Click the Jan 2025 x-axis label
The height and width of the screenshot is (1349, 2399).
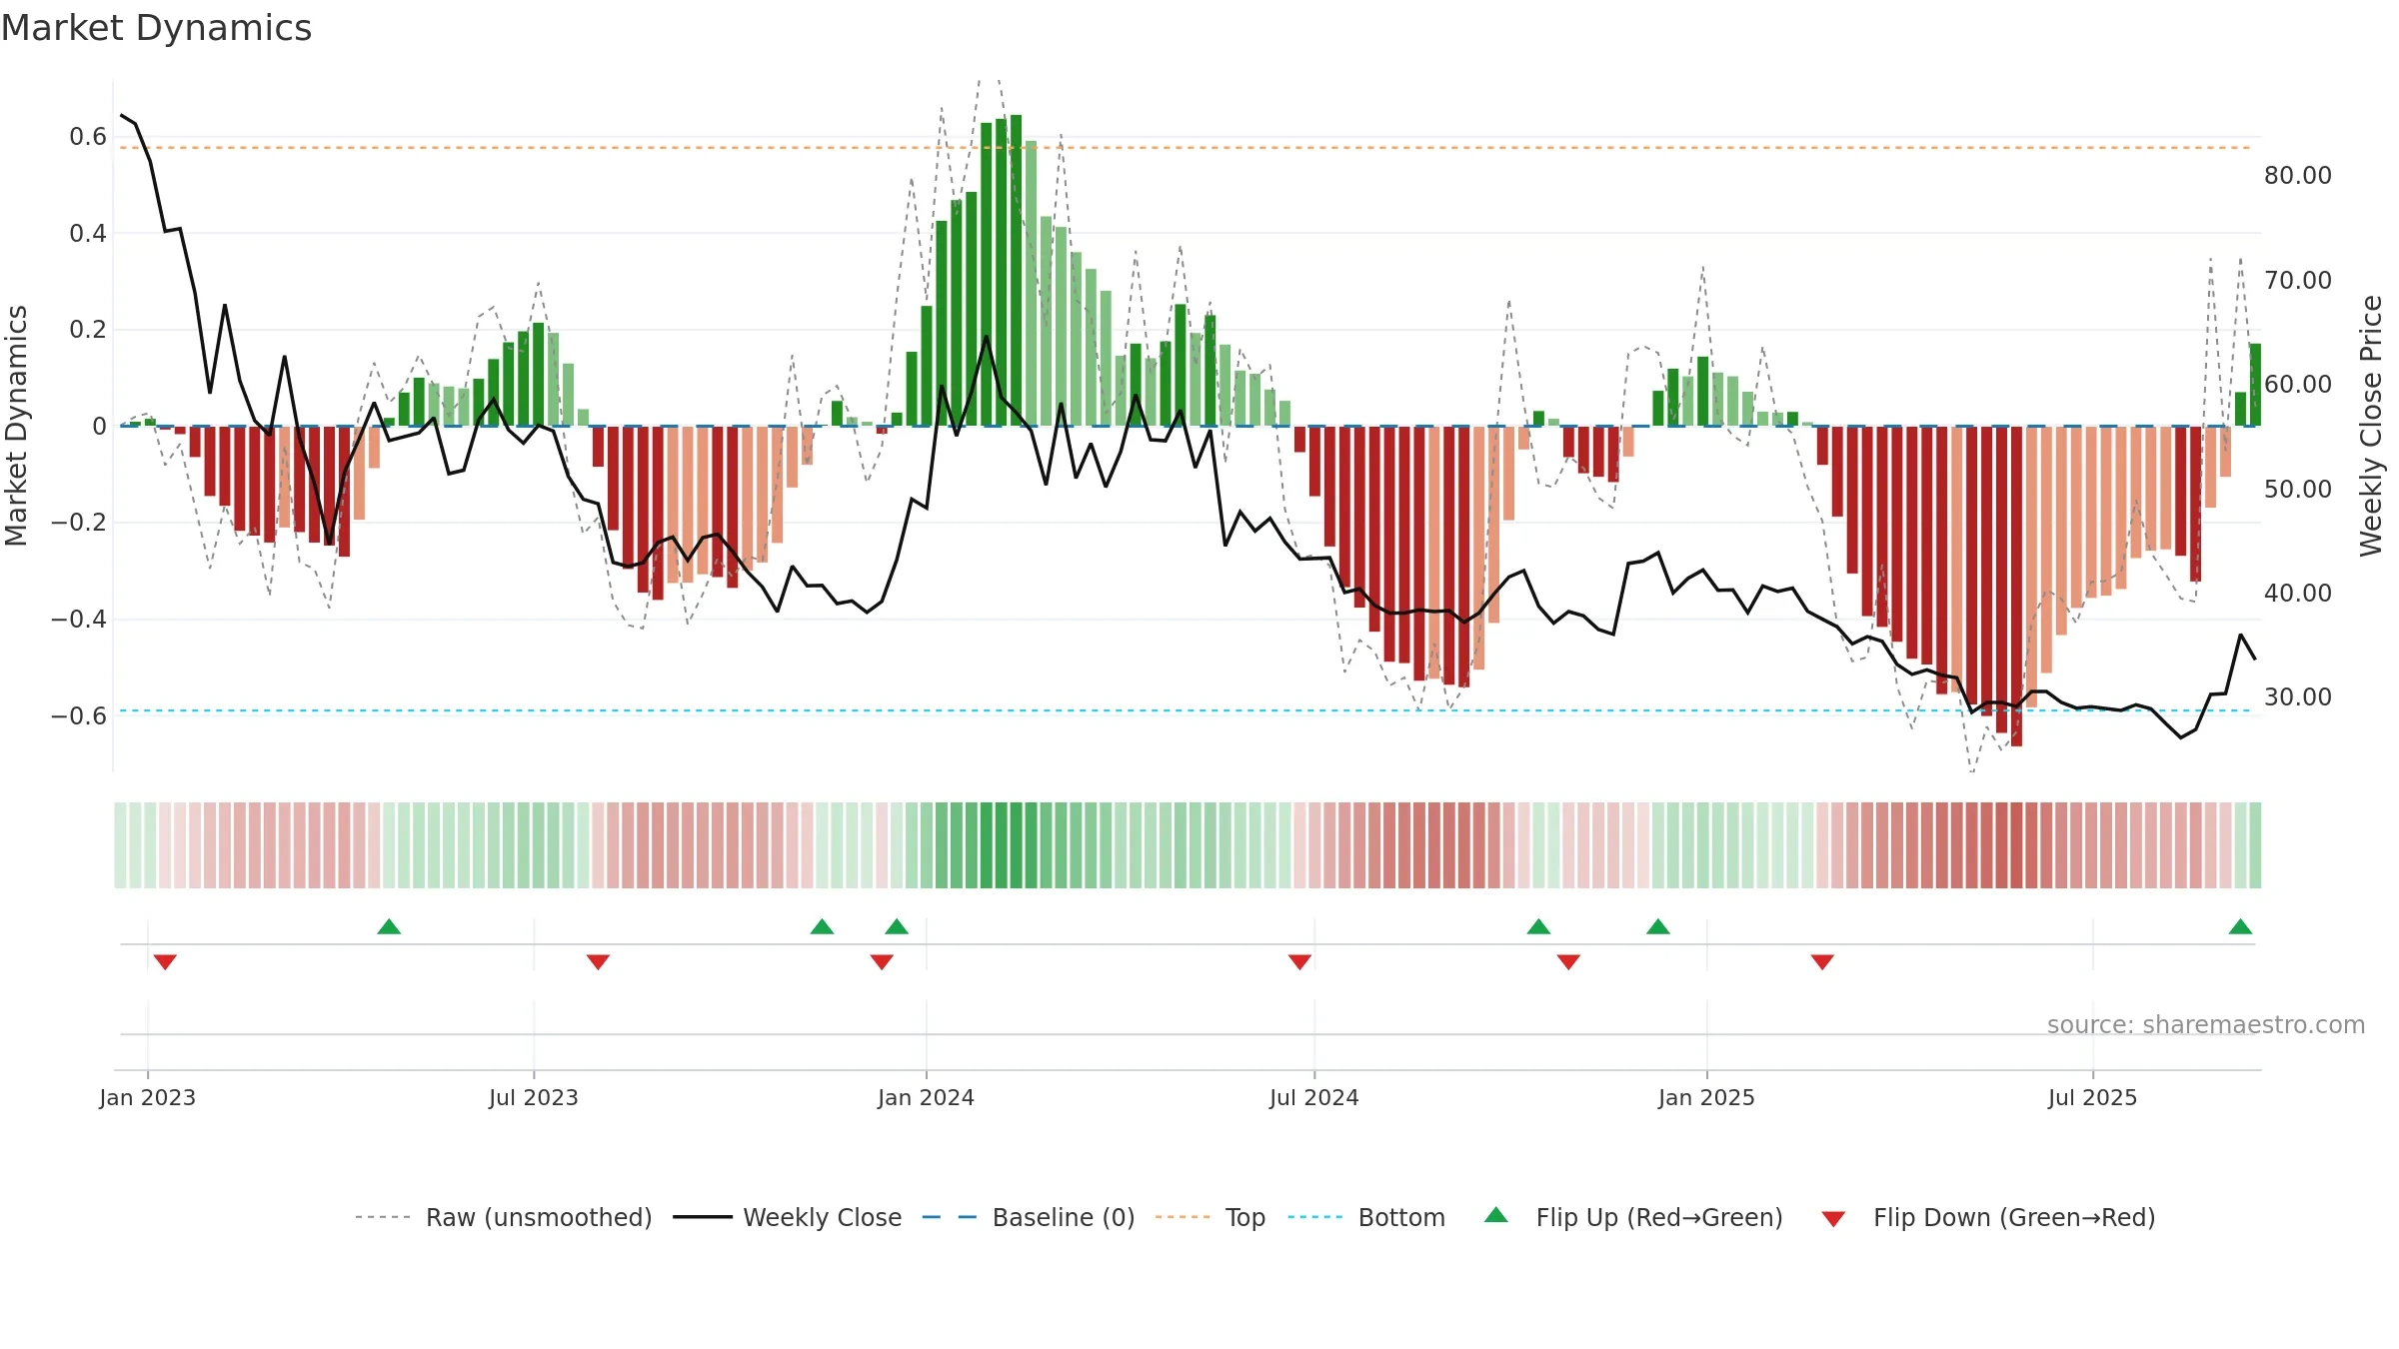click(1706, 1097)
